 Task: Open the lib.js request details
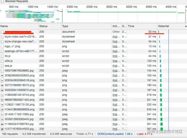click(93, 56)
